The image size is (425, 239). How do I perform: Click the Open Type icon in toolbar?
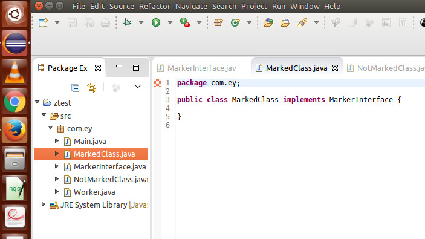(x=268, y=22)
